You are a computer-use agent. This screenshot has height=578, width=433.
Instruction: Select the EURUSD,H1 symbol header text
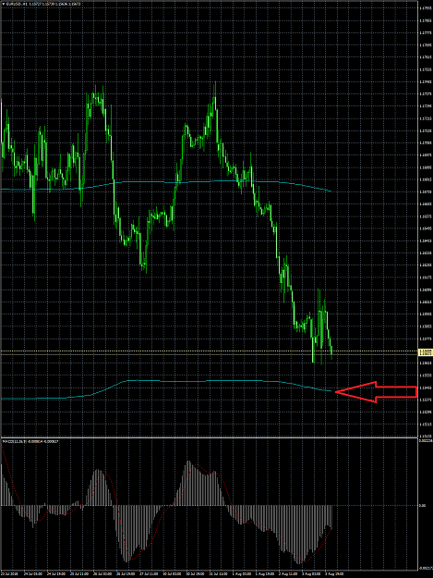15,4
